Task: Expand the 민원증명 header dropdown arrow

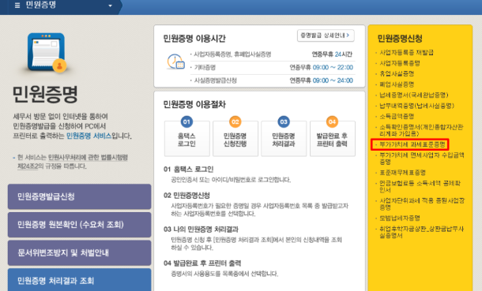Action: point(110,6)
